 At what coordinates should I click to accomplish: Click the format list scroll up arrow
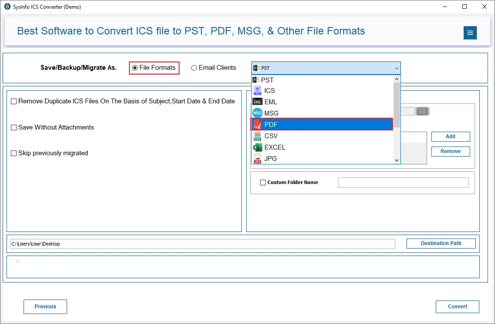pyautogui.click(x=397, y=79)
